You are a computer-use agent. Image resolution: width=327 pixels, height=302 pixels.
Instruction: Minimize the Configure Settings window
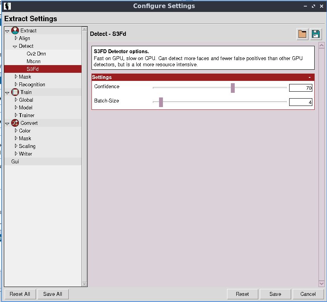305,6
